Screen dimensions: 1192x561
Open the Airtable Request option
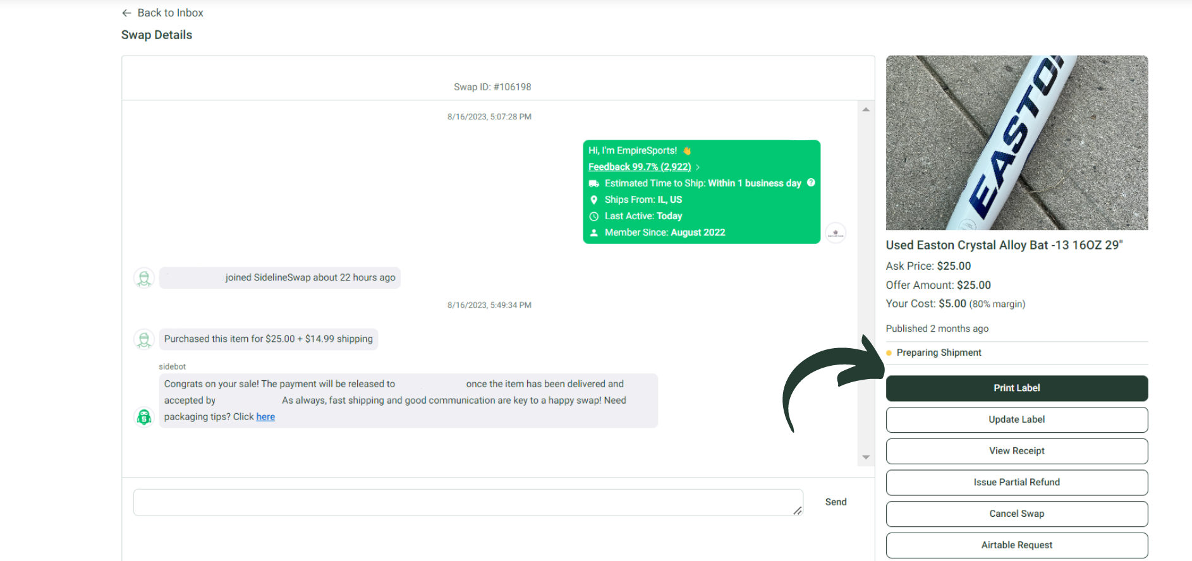click(1016, 545)
